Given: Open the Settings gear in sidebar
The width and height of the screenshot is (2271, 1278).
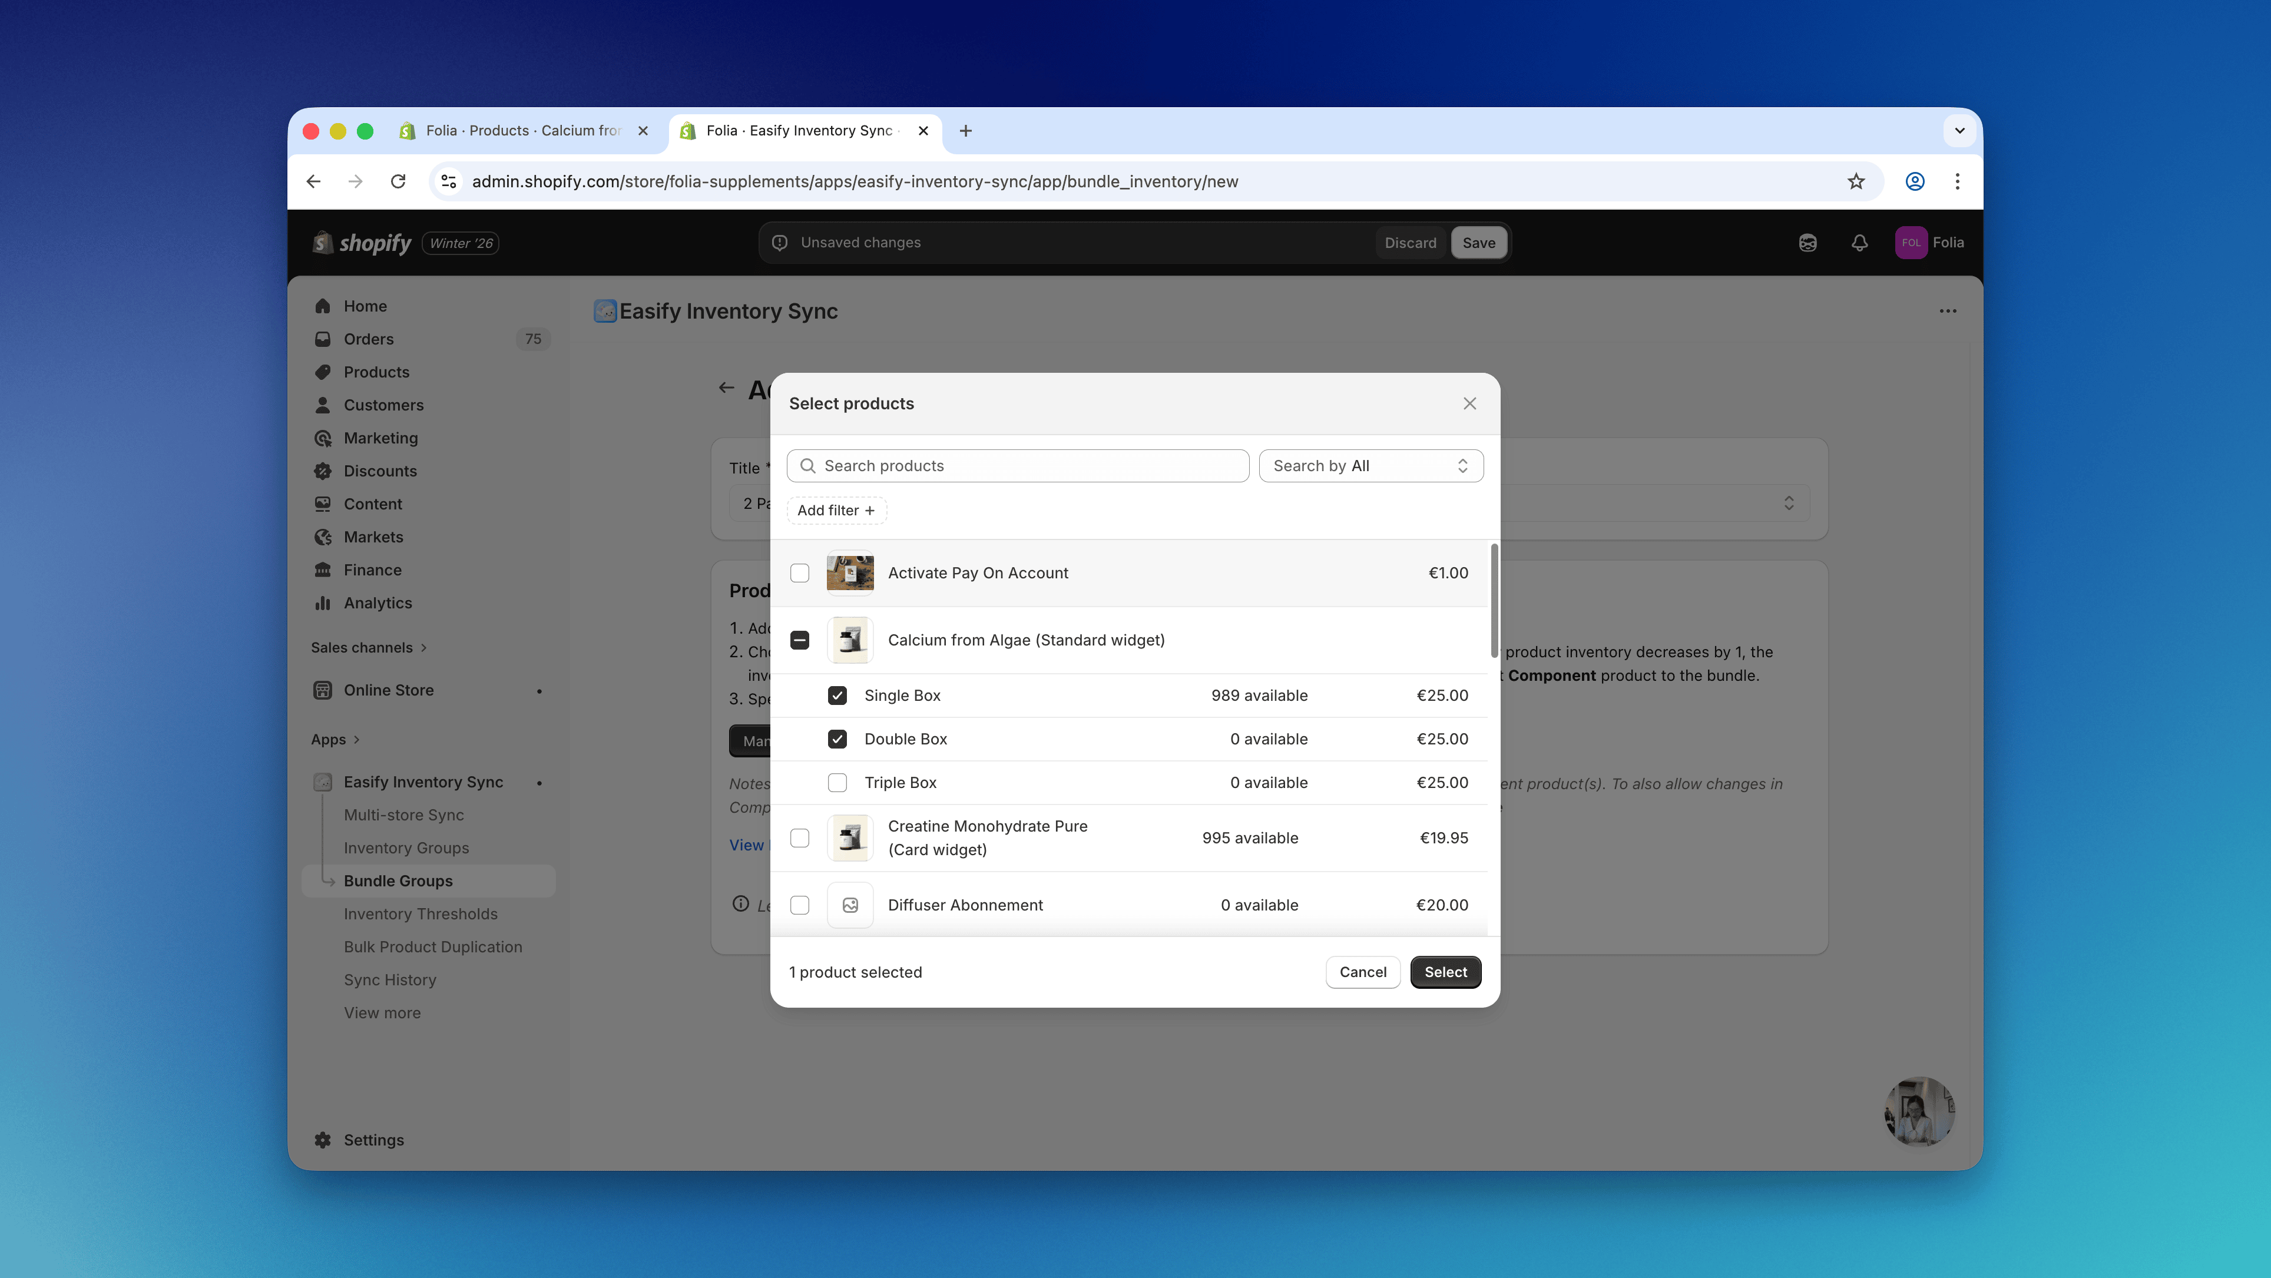Looking at the screenshot, I should point(323,1140).
